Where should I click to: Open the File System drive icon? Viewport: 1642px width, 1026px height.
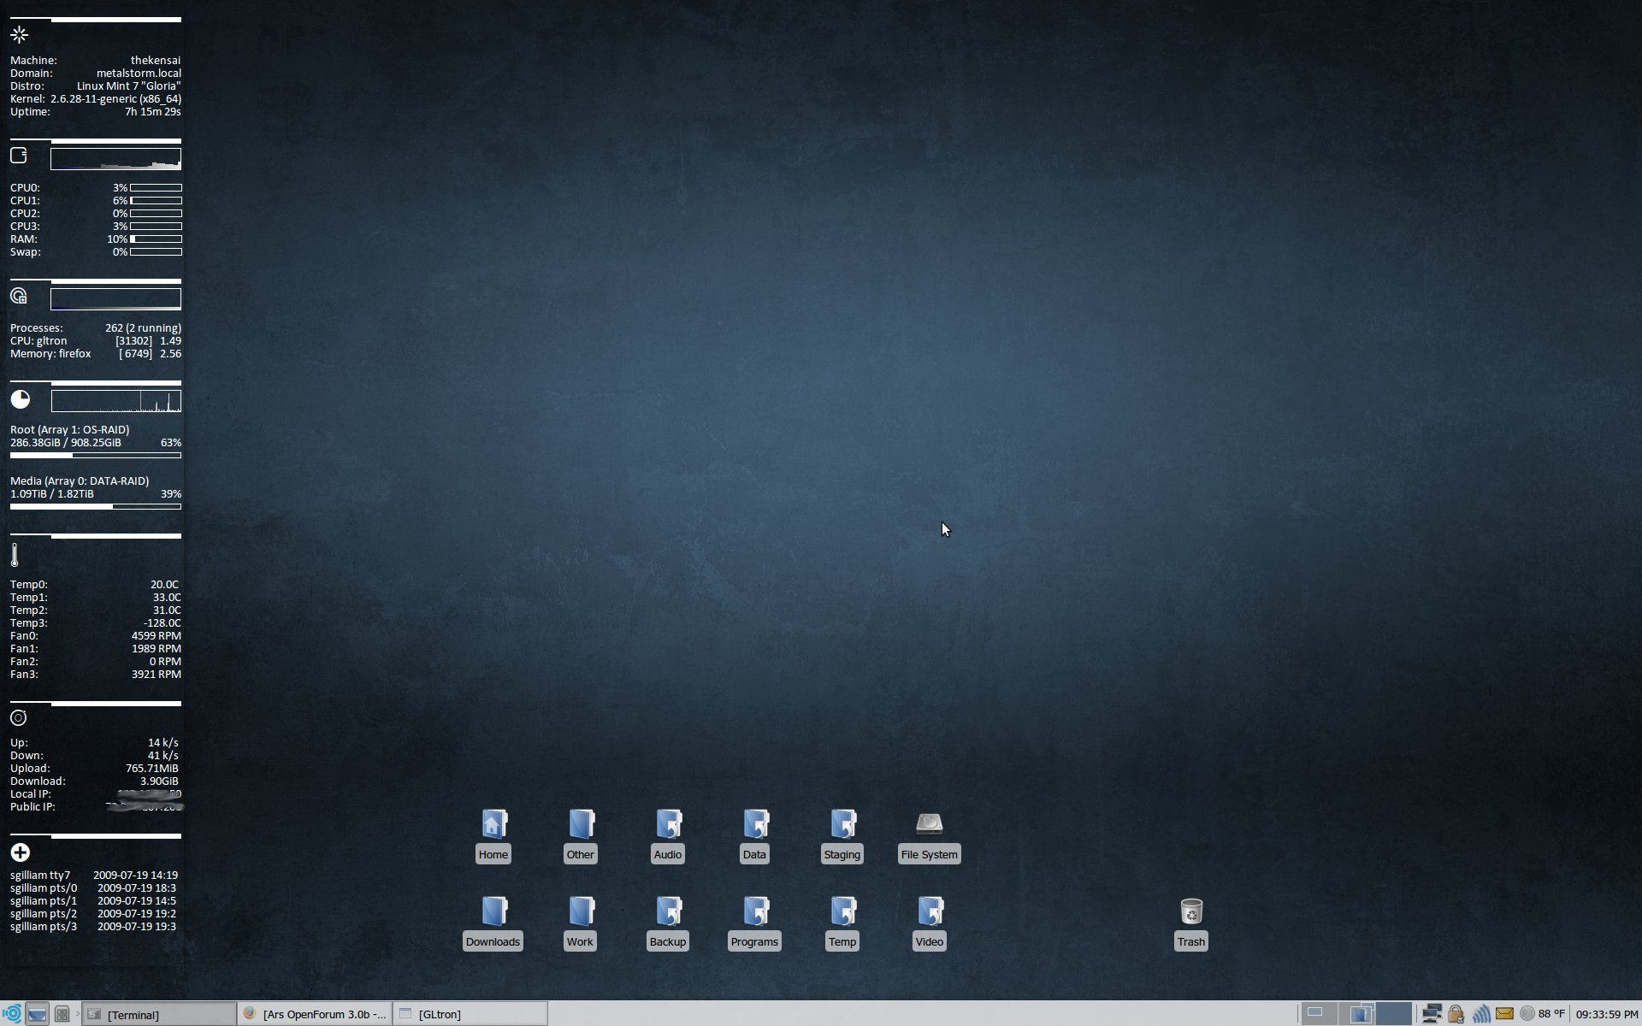929,825
